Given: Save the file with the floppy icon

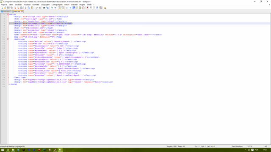Looking at the screenshot, I should pyautogui.click(x=8, y=8).
